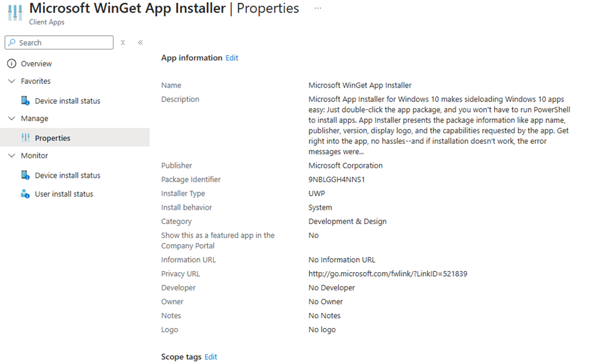Clear the search box with X icon

point(123,43)
